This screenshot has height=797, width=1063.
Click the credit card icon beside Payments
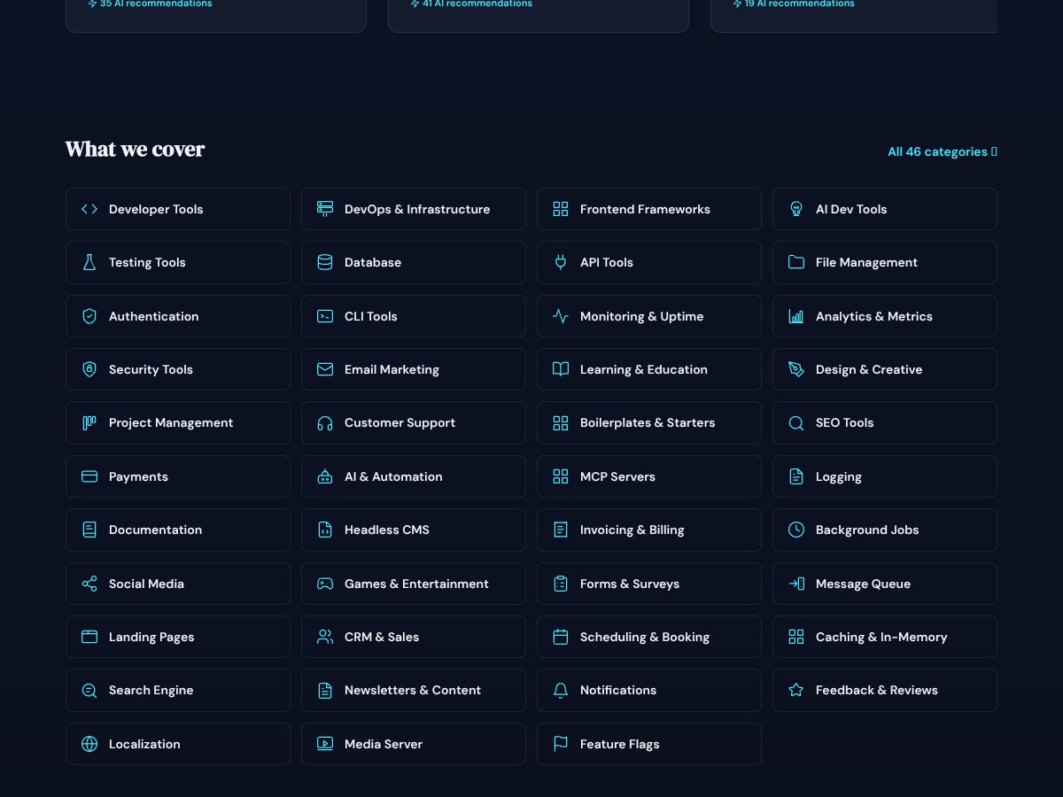coord(89,476)
